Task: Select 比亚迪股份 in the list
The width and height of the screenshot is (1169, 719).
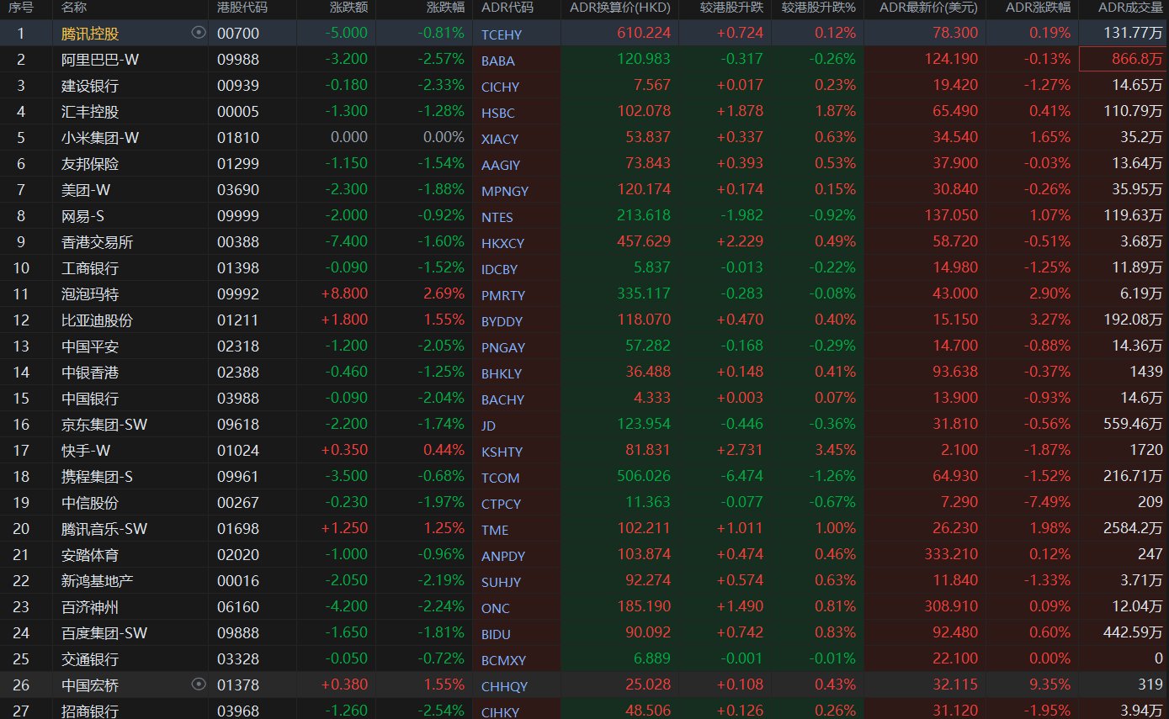Action: [97, 320]
